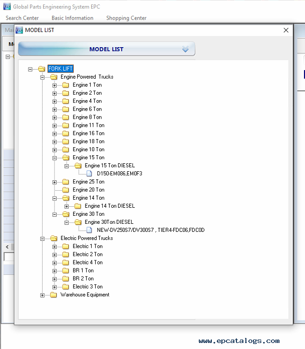Close the MODEL LIST dialog
This screenshot has width=305, height=349.
point(286,30)
